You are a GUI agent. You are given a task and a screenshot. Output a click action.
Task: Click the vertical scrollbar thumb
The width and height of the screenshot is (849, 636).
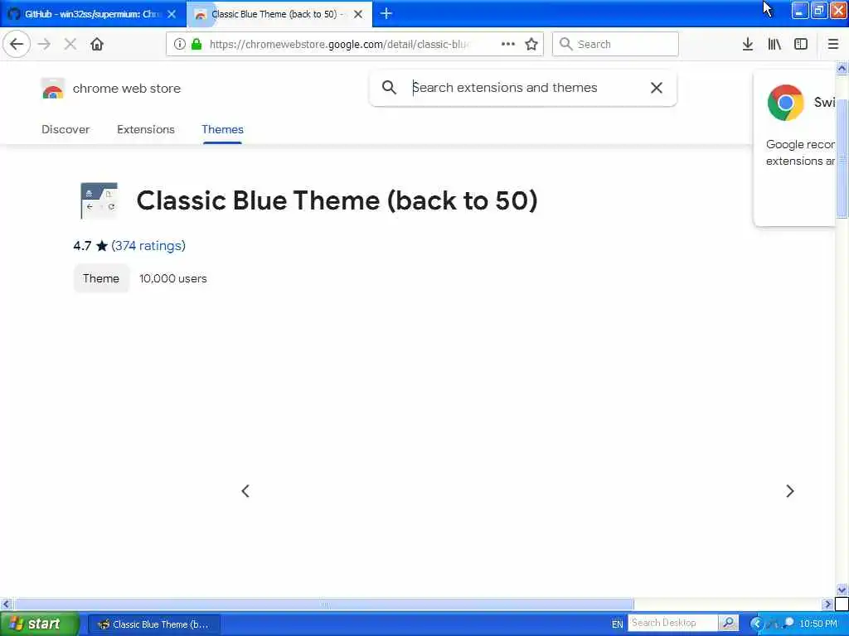coord(842,158)
